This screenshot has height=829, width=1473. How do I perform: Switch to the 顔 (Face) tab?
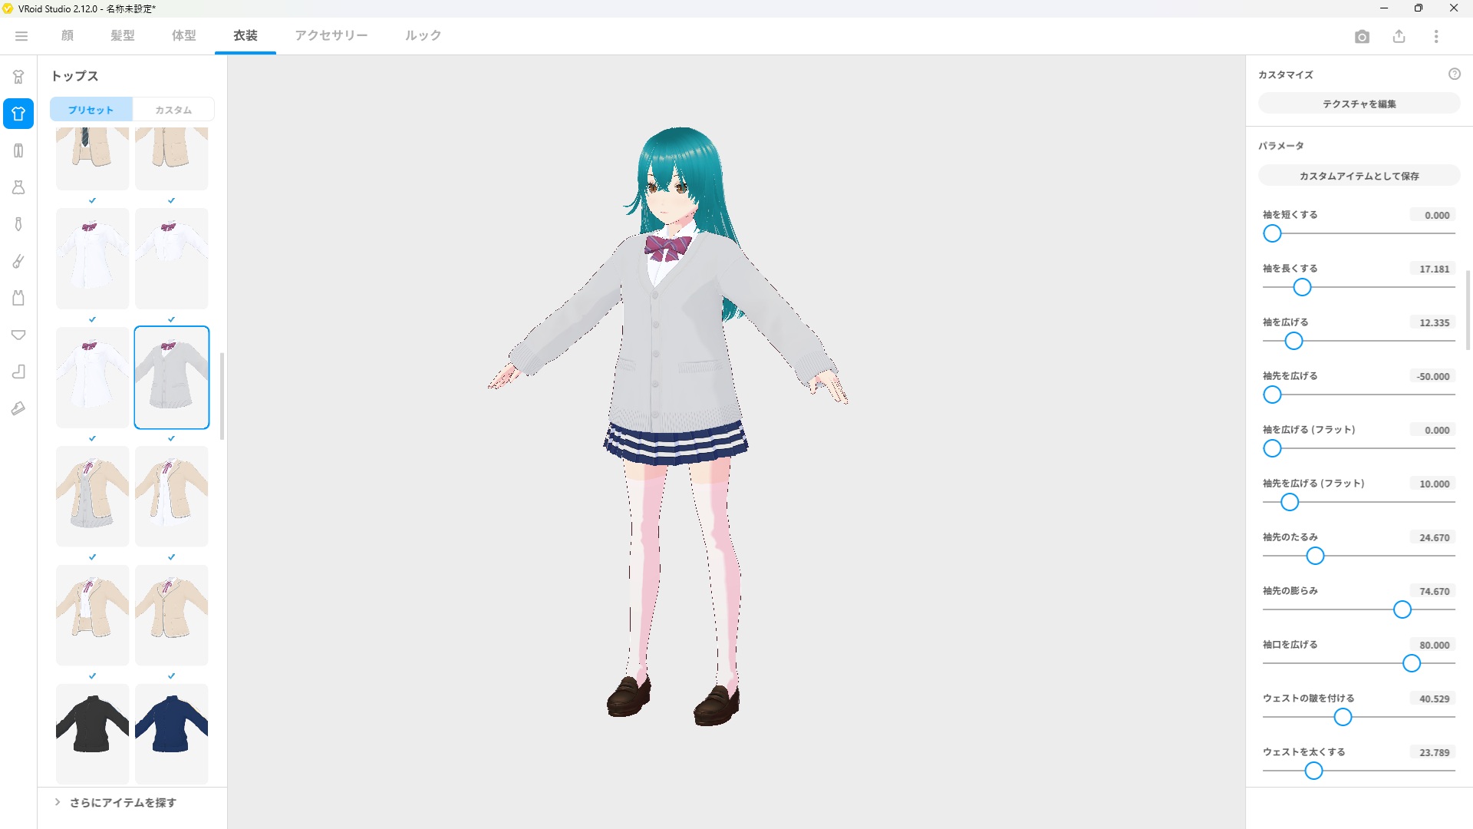66,35
